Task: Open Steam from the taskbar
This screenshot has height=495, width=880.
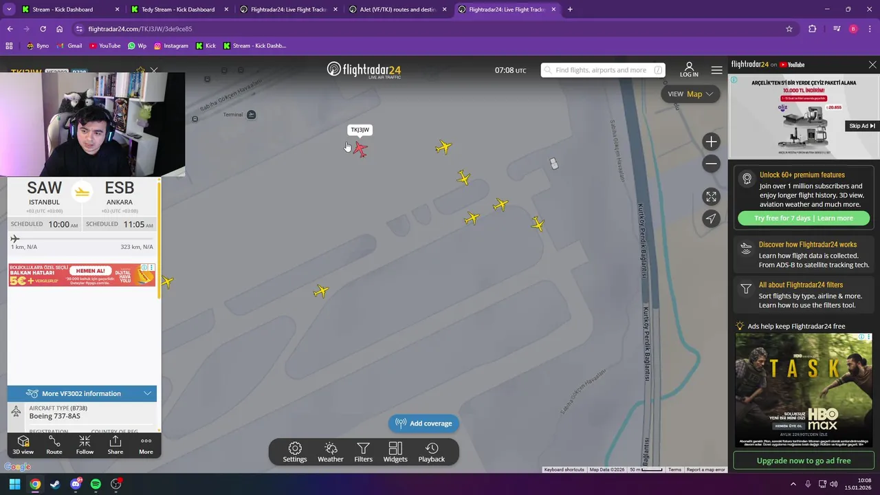Action: [55, 484]
